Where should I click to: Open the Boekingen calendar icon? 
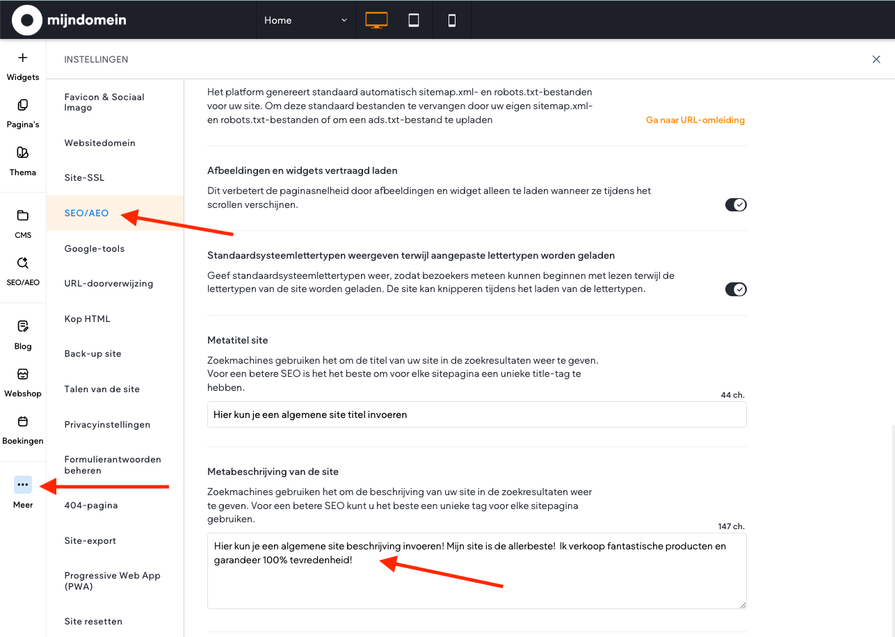coord(23,421)
